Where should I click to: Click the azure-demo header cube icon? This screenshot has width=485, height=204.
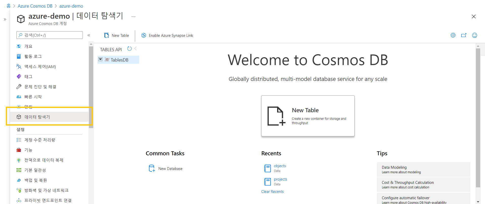[x=21, y=19]
